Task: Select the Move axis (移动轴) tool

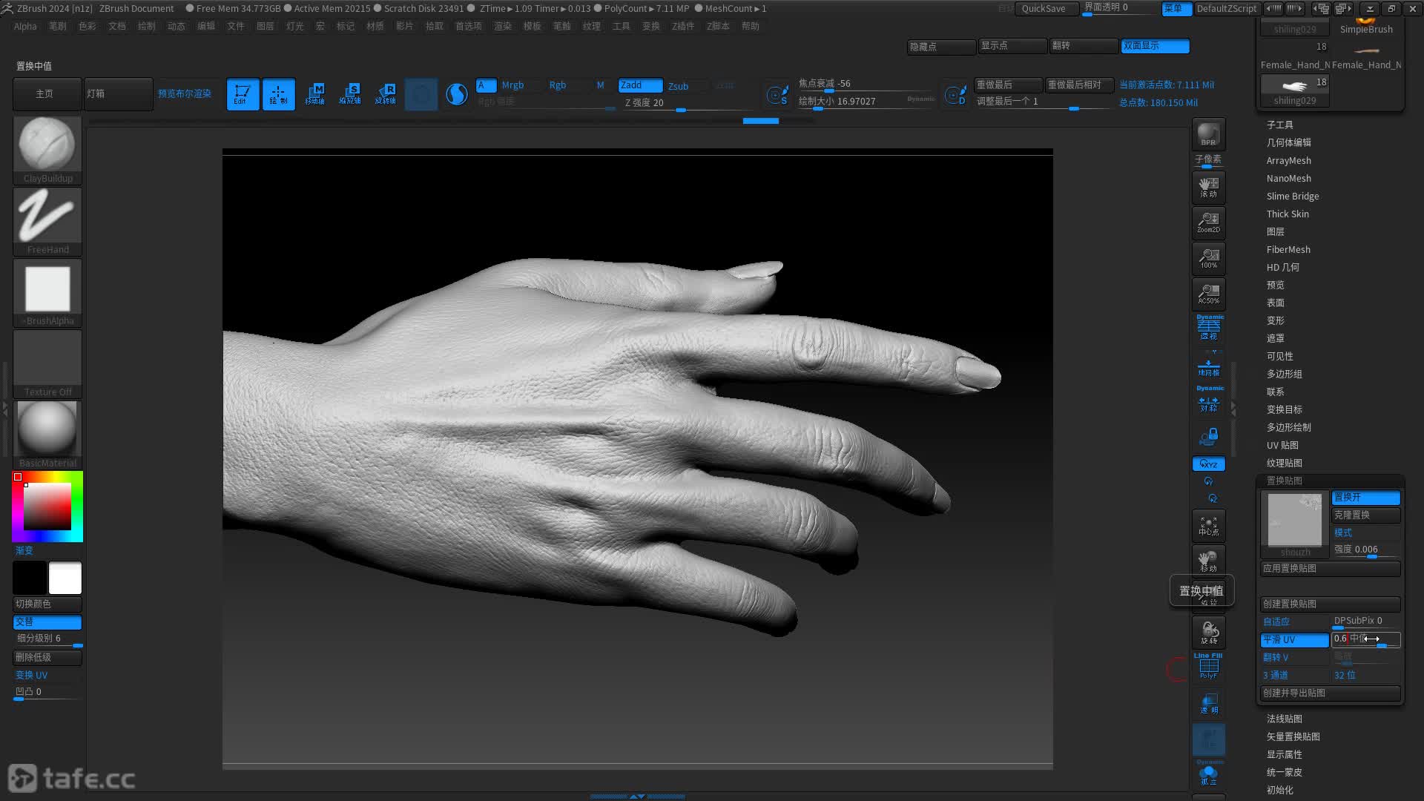Action: click(314, 94)
